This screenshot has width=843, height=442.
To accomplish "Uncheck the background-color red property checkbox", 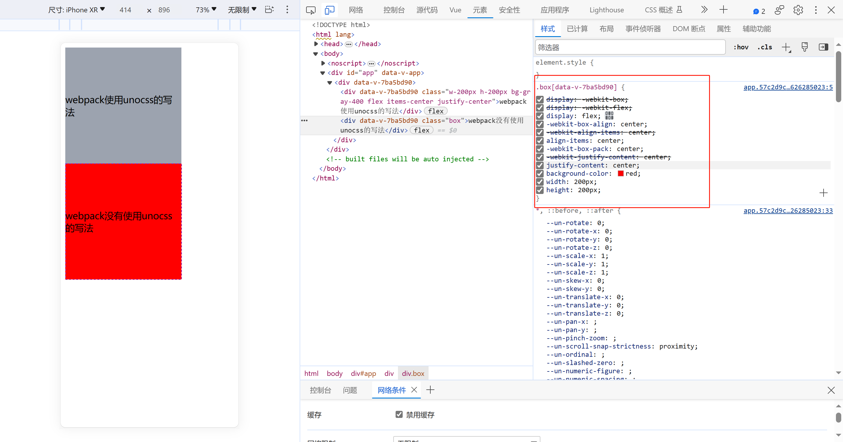I will [x=540, y=173].
